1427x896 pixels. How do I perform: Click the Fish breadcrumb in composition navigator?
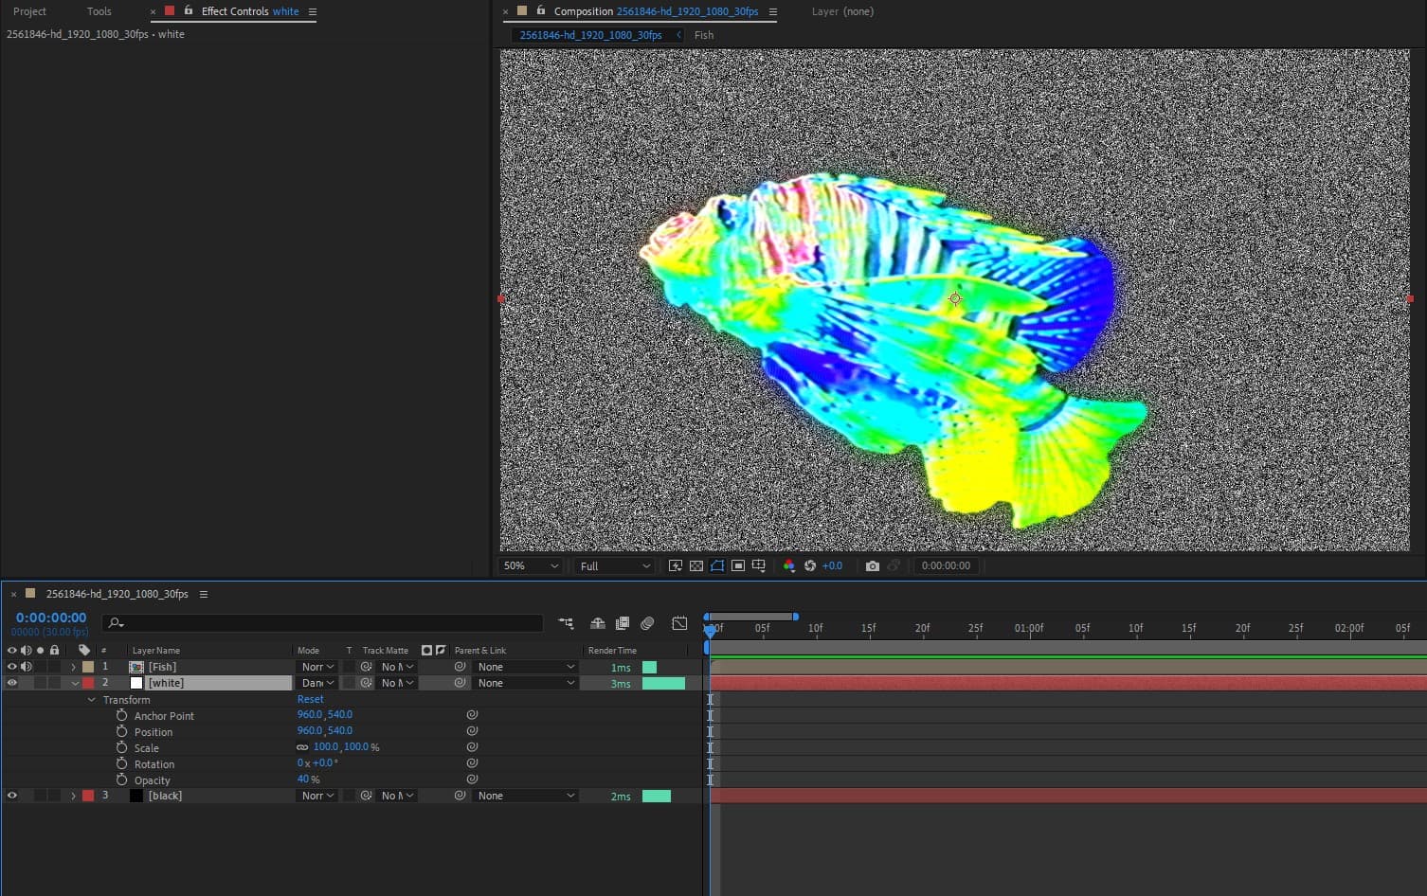(704, 35)
